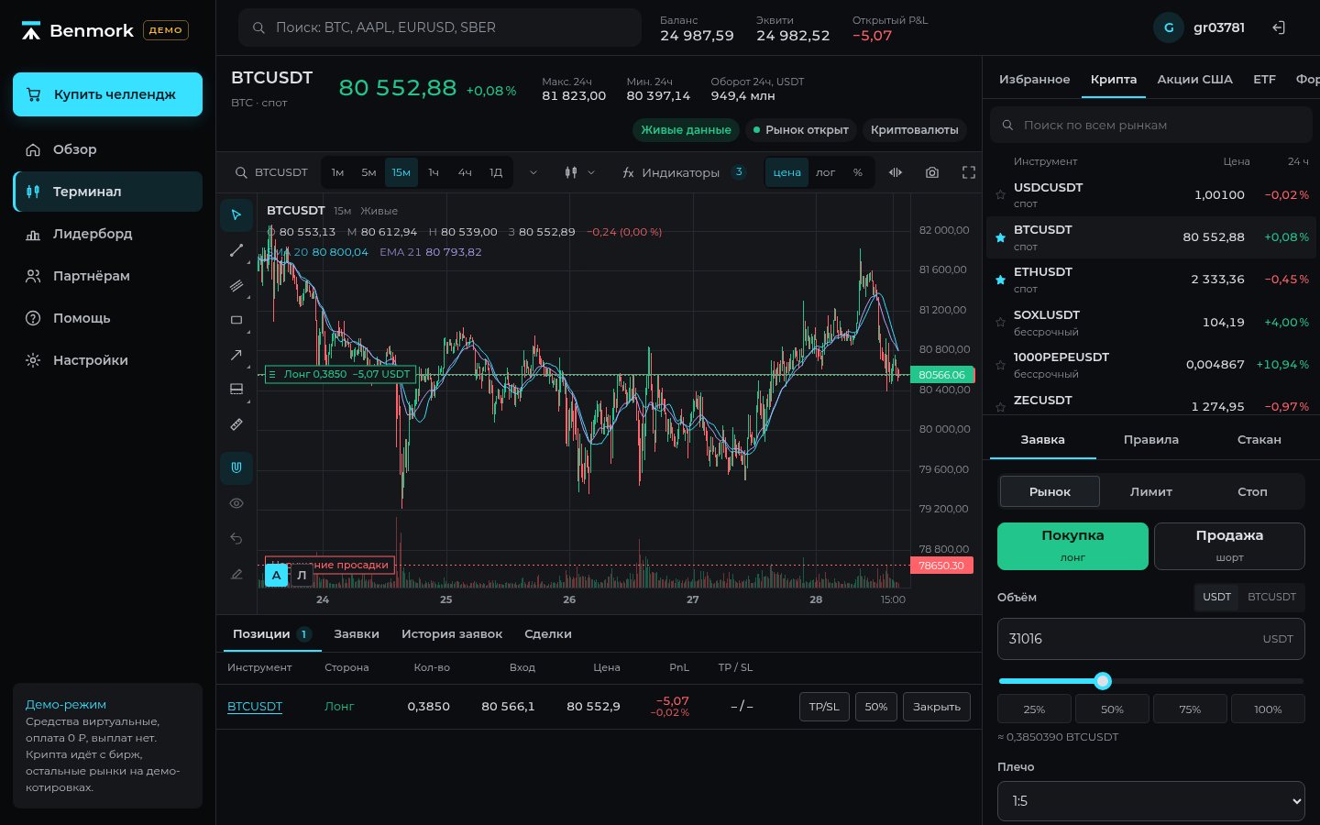Add USDCUSDT to favorites with star
The width and height of the screenshot is (1320, 825).
coord(1000,194)
